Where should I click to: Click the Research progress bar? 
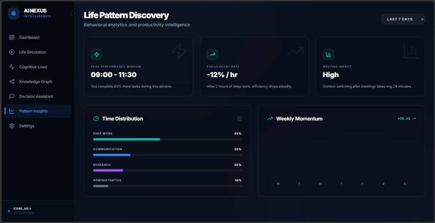(167, 170)
